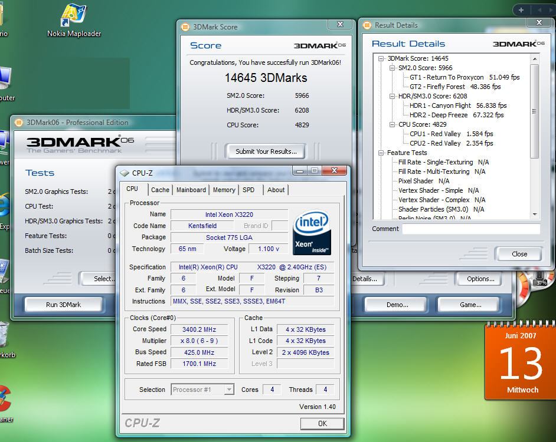
Task: Select the Pixel Shader N/A row
Action: click(424, 181)
